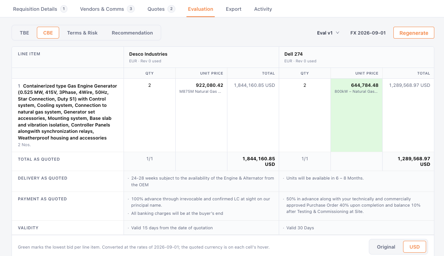This screenshot has height=256, width=444.
Task: Click the Eval v1 dropdown chevron
Action: click(x=338, y=33)
